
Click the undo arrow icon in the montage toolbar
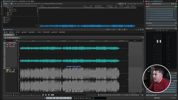(120, 29)
